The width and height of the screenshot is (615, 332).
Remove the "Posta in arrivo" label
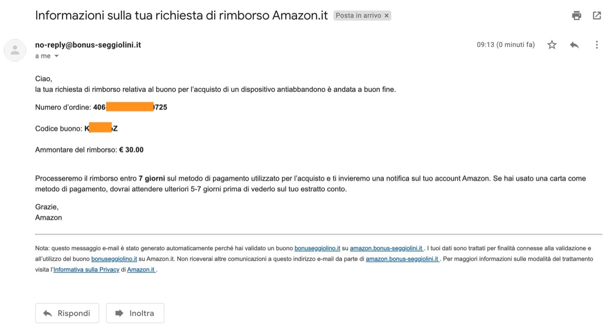[387, 16]
